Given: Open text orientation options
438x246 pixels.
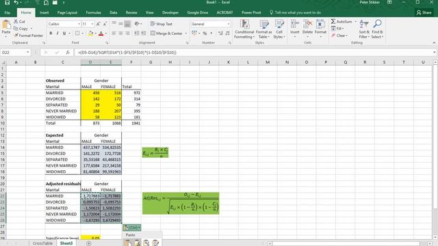Looking at the screenshot, I should [x=138, y=24].
